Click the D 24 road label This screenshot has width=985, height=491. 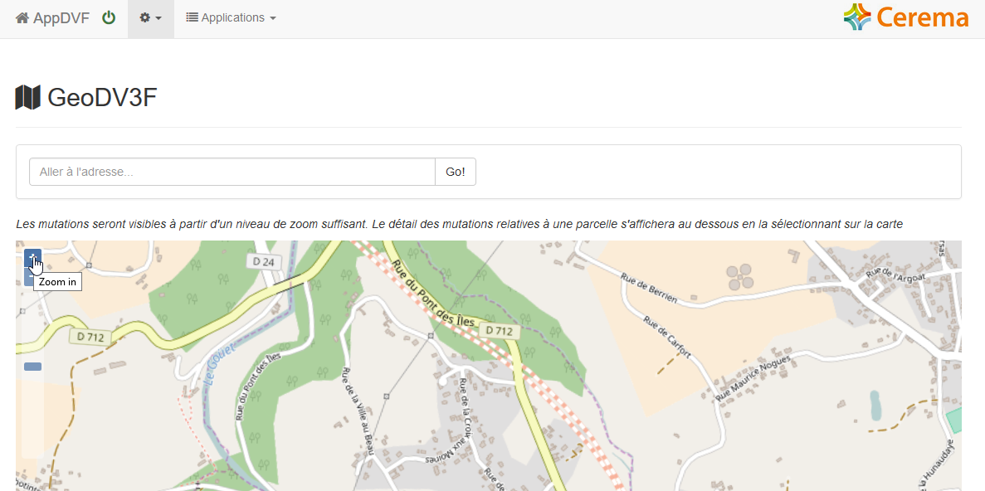click(263, 262)
